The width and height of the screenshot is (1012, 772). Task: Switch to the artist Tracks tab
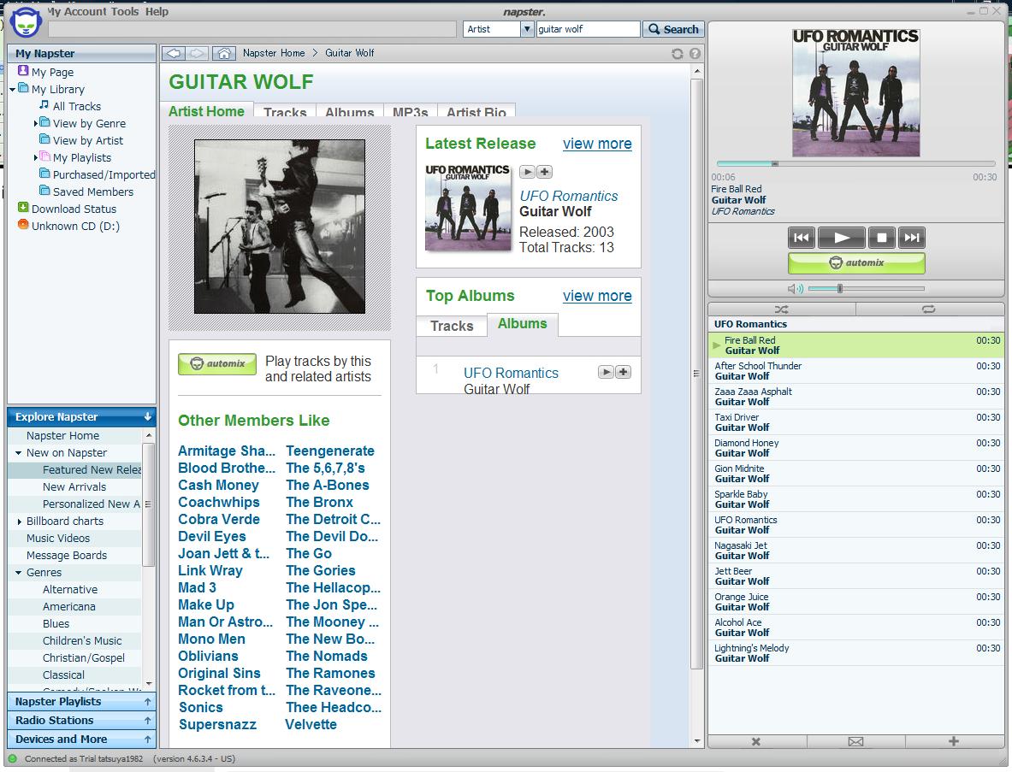285,112
